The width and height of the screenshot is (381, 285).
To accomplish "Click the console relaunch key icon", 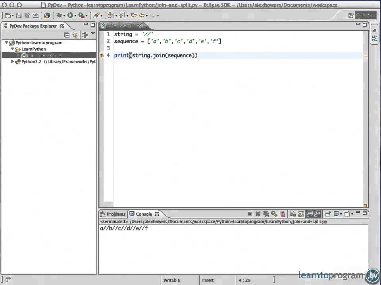I will click(x=274, y=214).
